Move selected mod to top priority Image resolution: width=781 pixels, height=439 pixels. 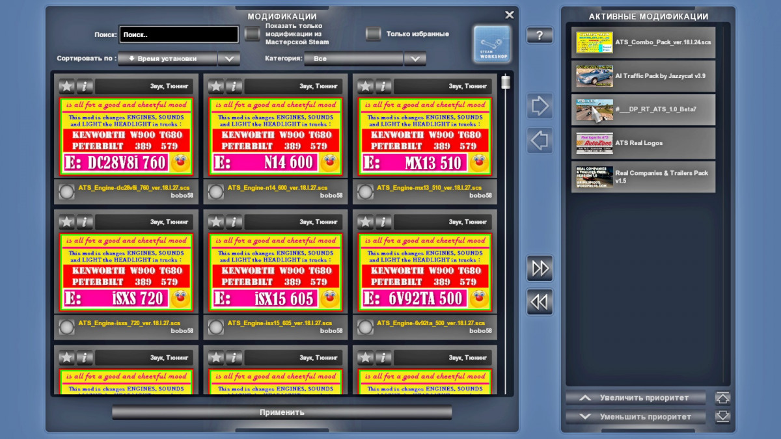tap(722, 398)
